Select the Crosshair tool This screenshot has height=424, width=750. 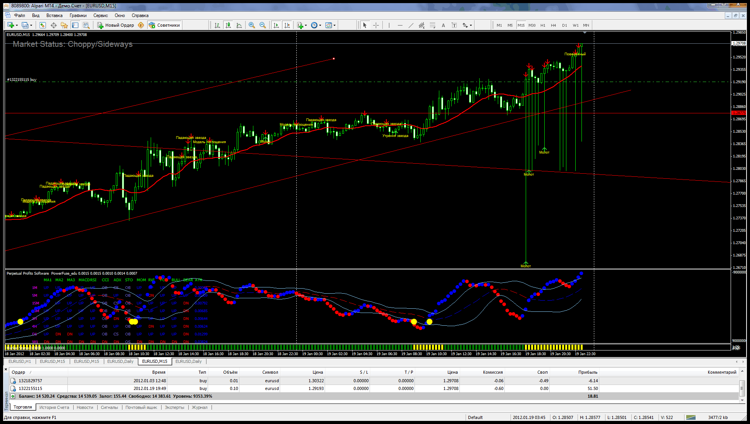[x=376, y=25]
